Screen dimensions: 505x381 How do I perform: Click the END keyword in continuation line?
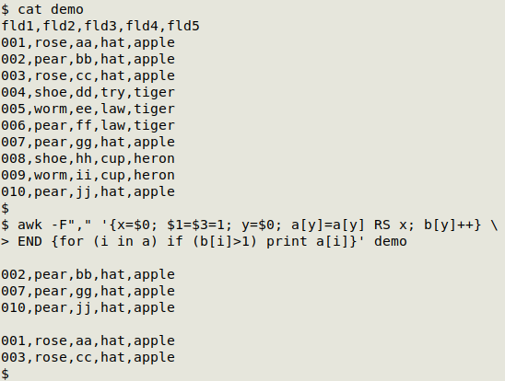coord(30,241)
